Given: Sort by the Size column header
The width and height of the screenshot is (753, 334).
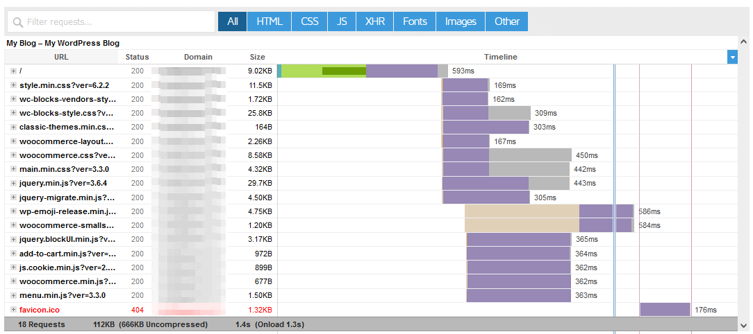Looking at the screenshot, I should pyautogui.click(x=258, y=57).
